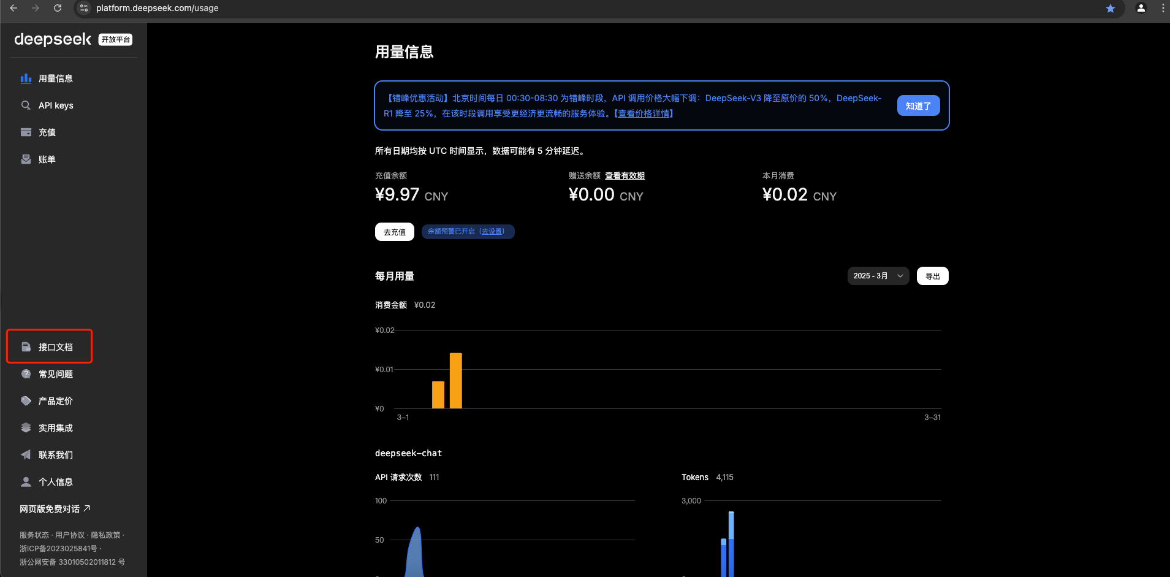This screenshot has height=577, width=1170.
Task: Open the 查看有效期 link
Action: pyautogui.click(x=625, y=176)
